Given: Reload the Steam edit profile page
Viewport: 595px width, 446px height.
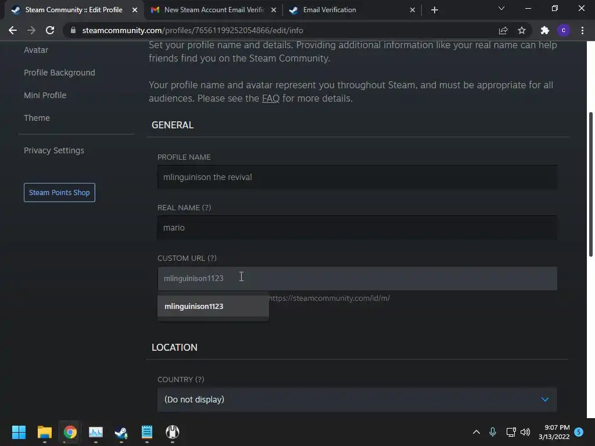Looking at the screenshot, I should pyautogui.click(x=50, y=30).
